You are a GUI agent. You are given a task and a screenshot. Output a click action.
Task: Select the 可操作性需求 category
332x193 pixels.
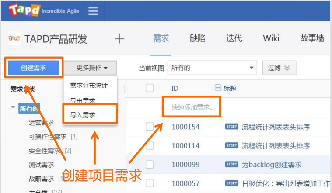tap(48, 137)
